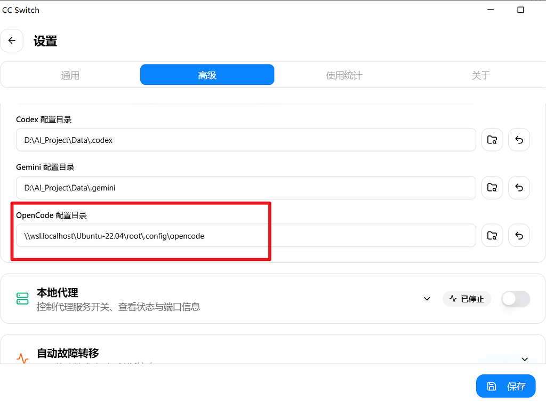Click the green local proxy server icon

22,299
